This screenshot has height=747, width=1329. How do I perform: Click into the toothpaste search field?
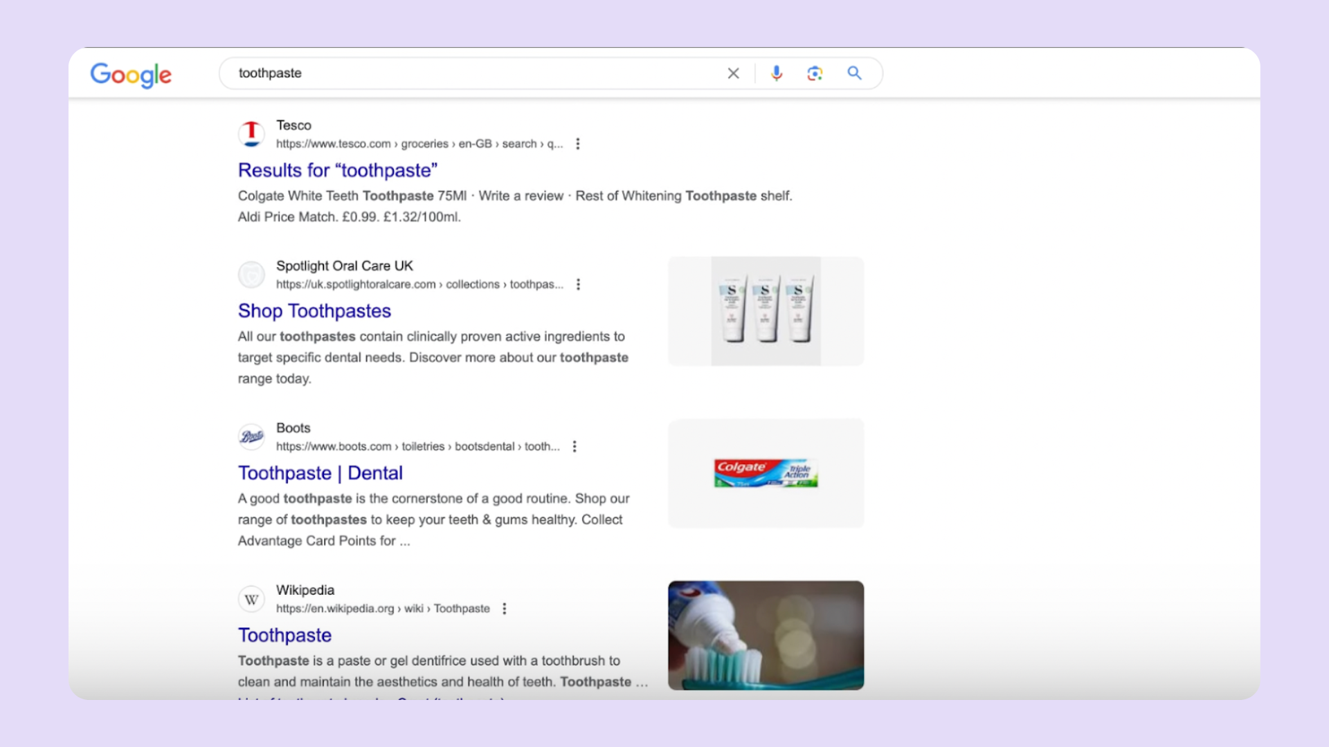[x=471, y=73]
